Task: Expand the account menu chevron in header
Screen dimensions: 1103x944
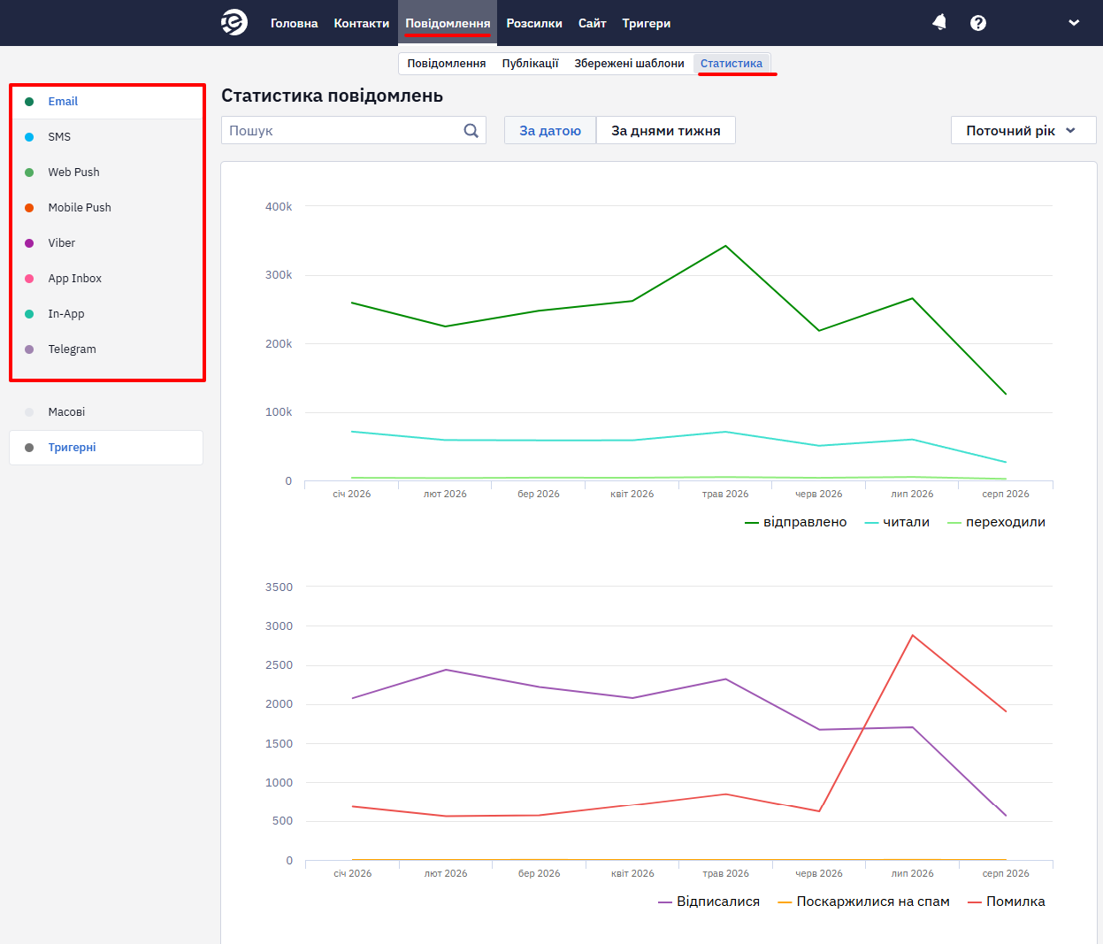Action: point(1074,23)
